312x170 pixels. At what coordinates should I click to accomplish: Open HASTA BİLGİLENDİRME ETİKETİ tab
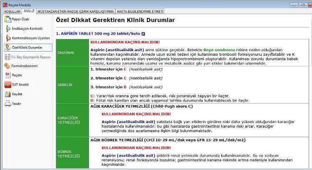click(x=140, y=12)
